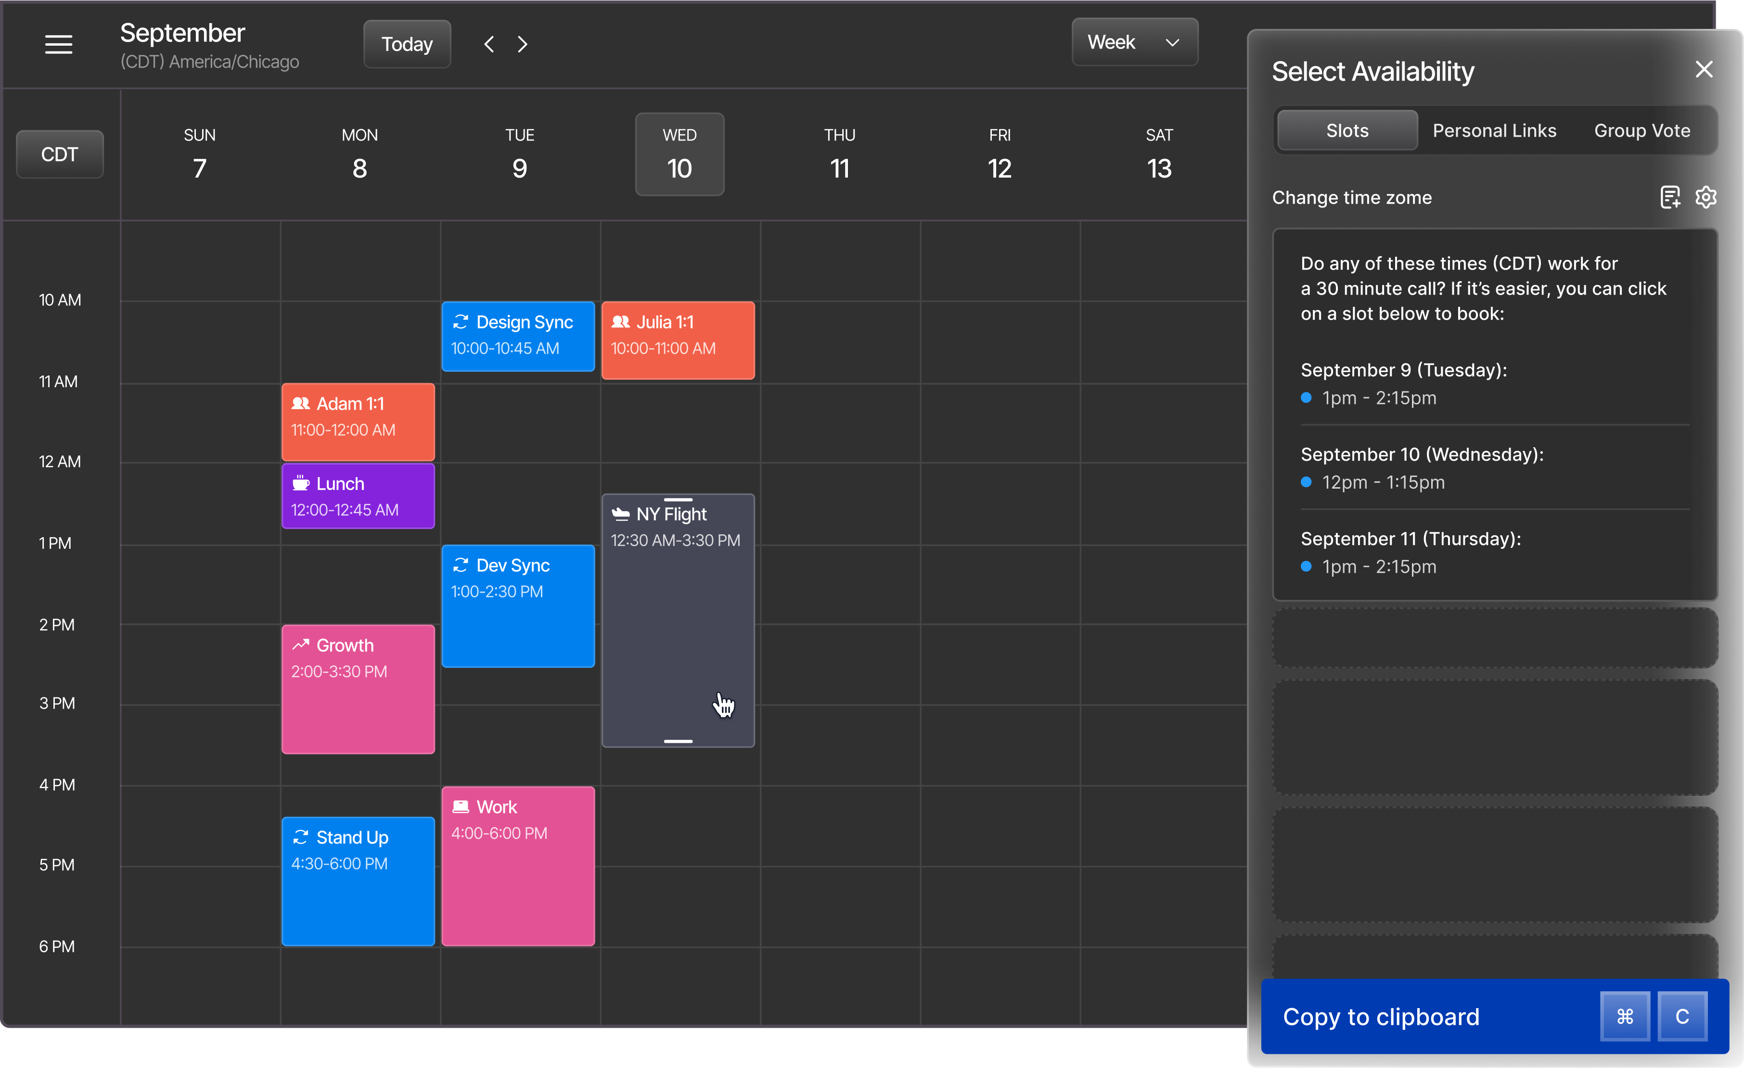Open the CDT timezone selector
Viewport: 1744px width, 1074px height.
(60, 154)
